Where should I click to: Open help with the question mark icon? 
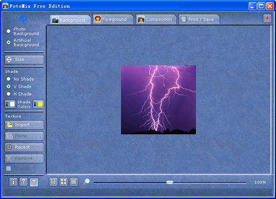tap(24, 182)
